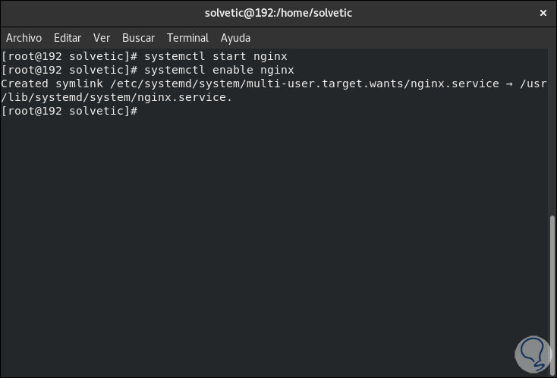557x378 pixels.
Task: Open the Archivo menu
Action: coord(24,38)
